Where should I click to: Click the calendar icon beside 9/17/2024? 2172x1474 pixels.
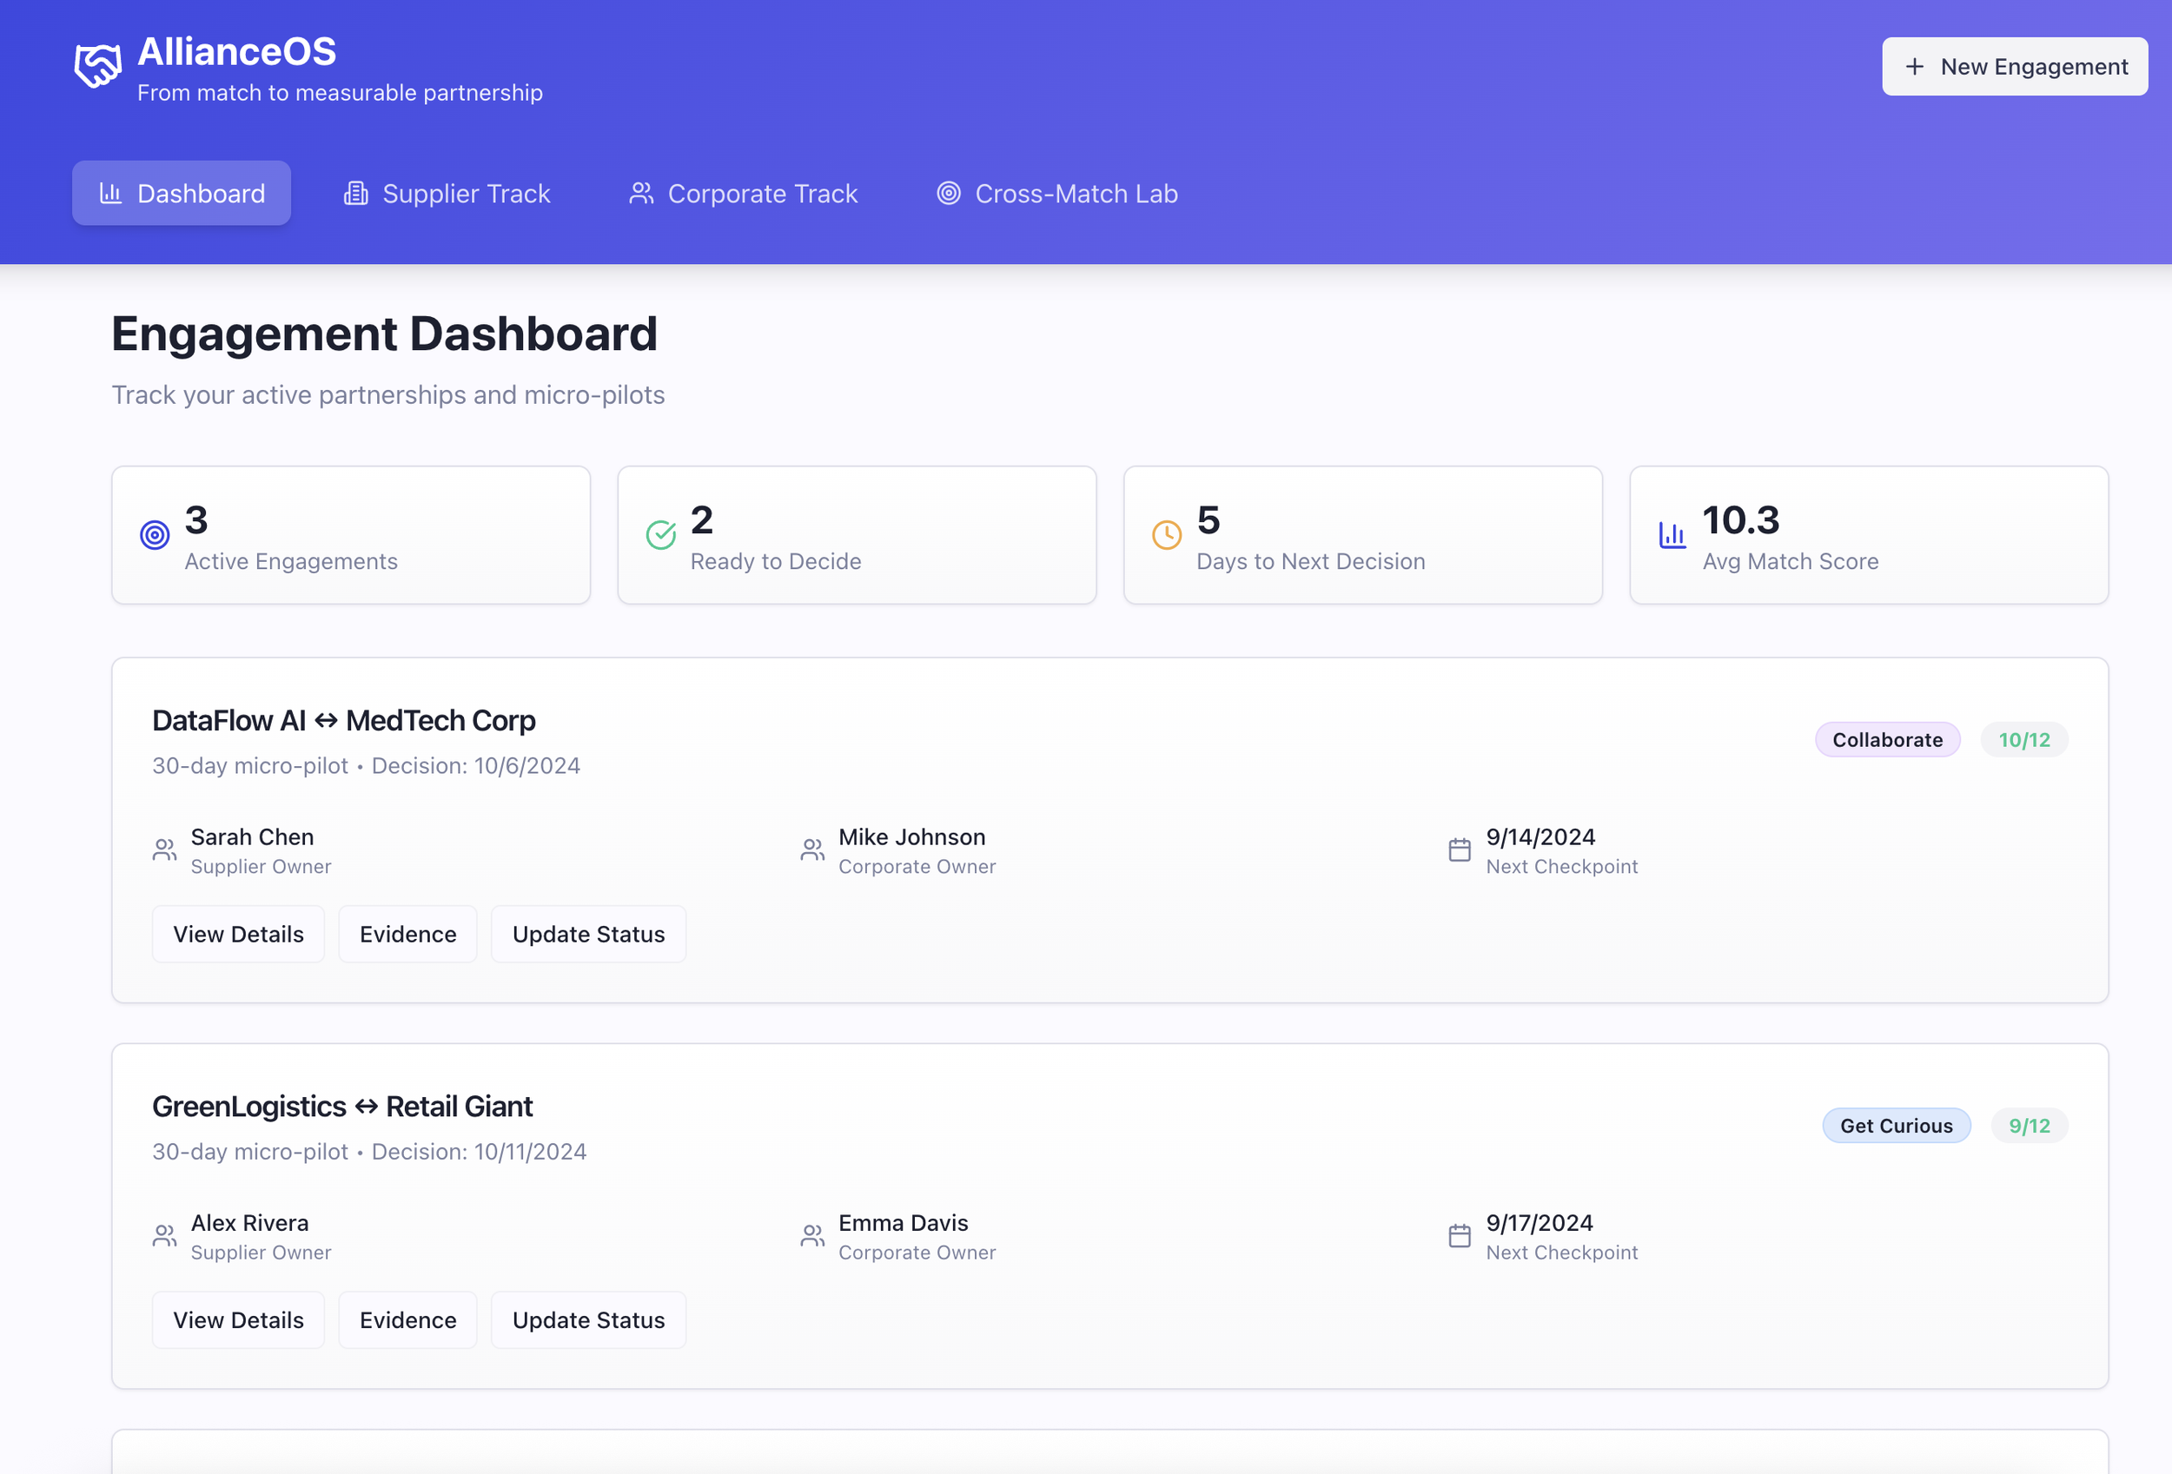coord(1460,1236)
